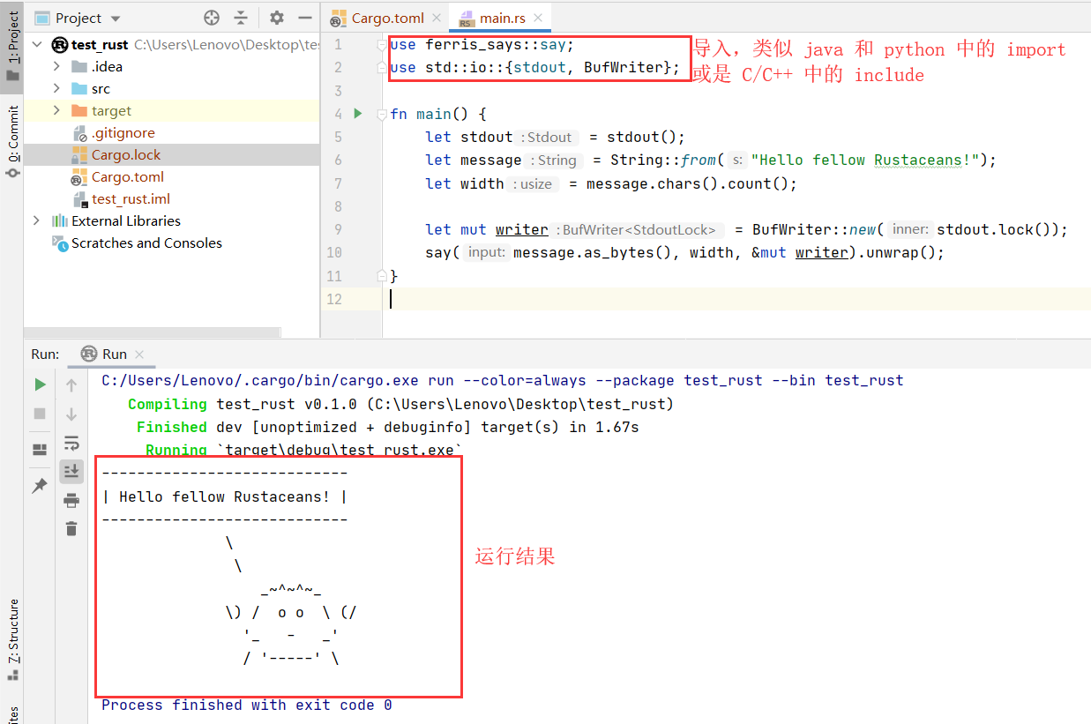
Task: Click the src folder name
Action: (x=101, y=88)
